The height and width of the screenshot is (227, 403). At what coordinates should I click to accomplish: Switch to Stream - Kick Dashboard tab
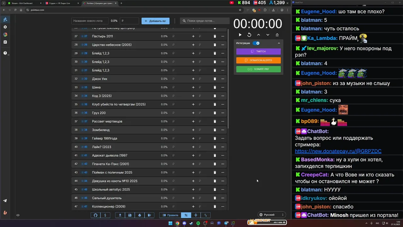pyautogui.click(x=25, y=3)
